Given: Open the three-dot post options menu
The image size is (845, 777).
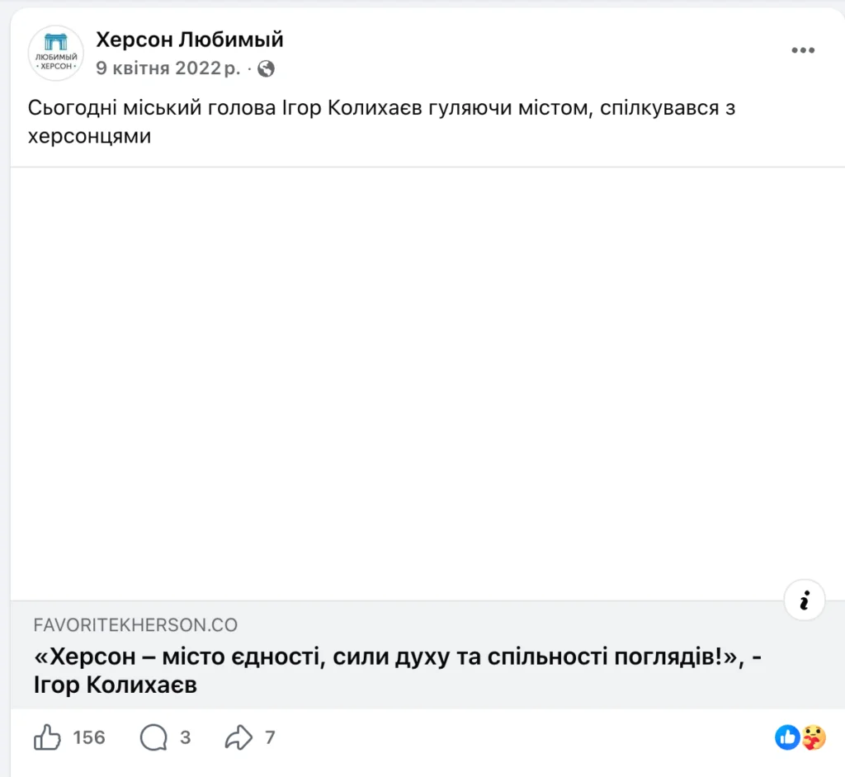Looking at the screenshot, I should tap(802, 50).
